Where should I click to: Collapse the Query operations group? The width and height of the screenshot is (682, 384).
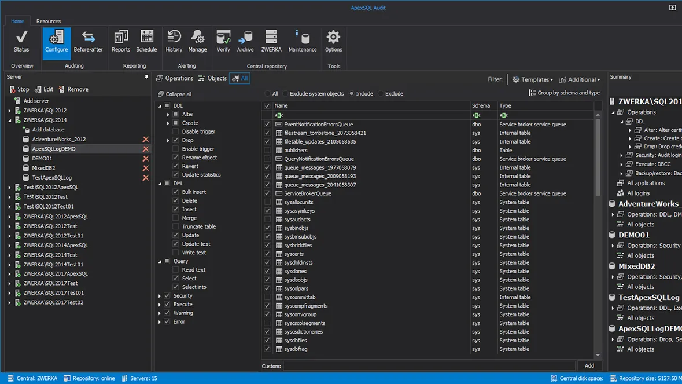(160, 261)
